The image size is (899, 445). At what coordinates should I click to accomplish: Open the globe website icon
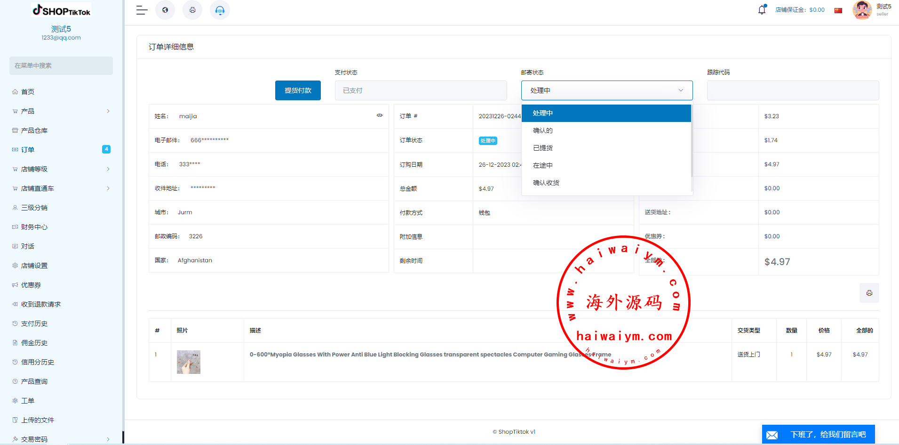[165, 10]
